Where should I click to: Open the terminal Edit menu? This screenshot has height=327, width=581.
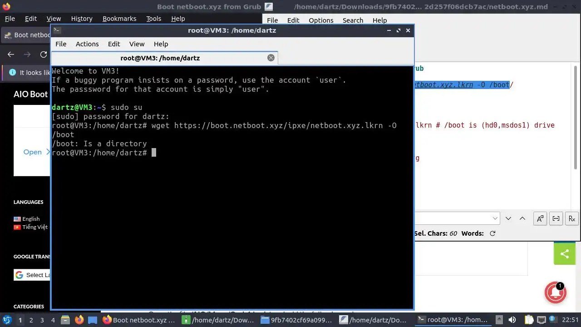point(114,44)
